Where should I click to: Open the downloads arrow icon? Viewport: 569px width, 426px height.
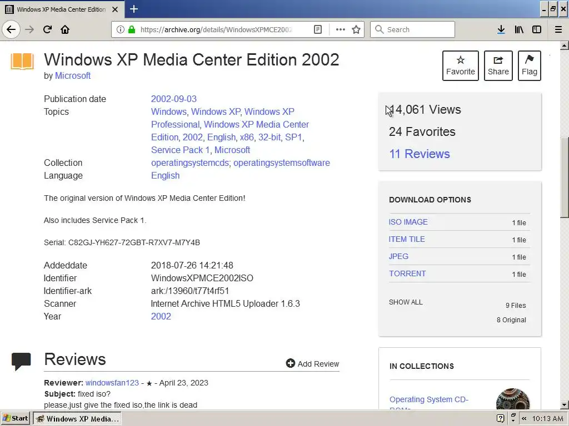click(x=501, y=29)
